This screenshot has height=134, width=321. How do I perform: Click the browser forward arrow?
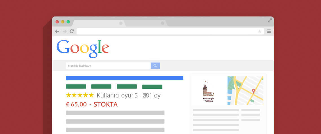coord(65,31)
